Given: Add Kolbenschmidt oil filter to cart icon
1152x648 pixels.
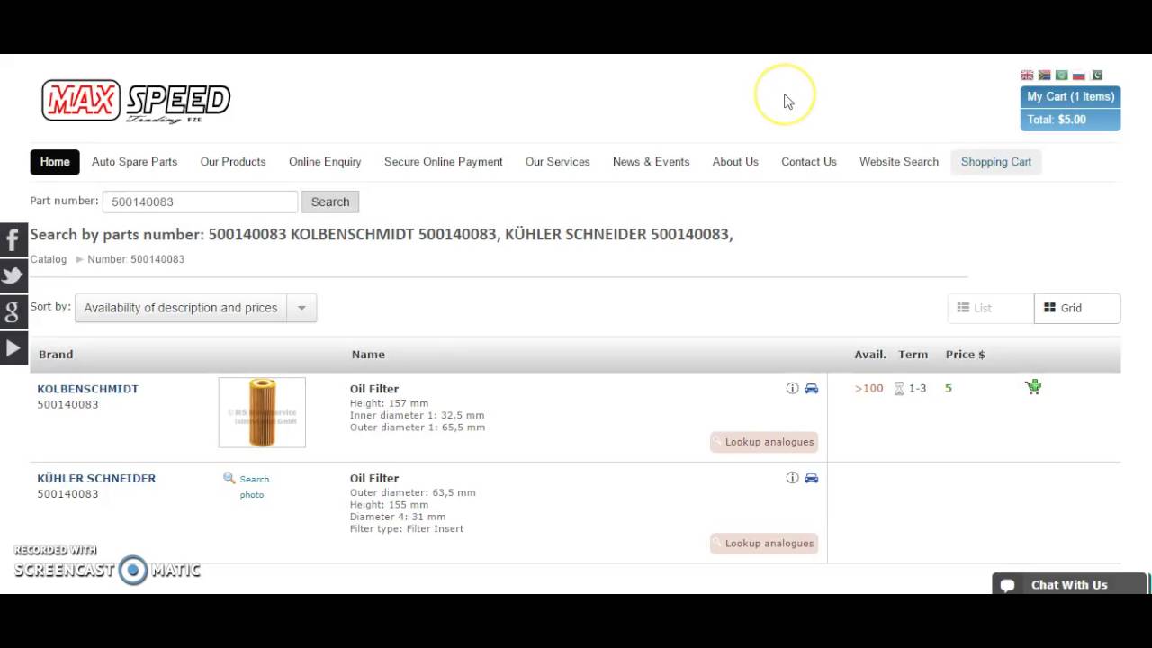Looking at the screenshot, I should [1033, 387].
